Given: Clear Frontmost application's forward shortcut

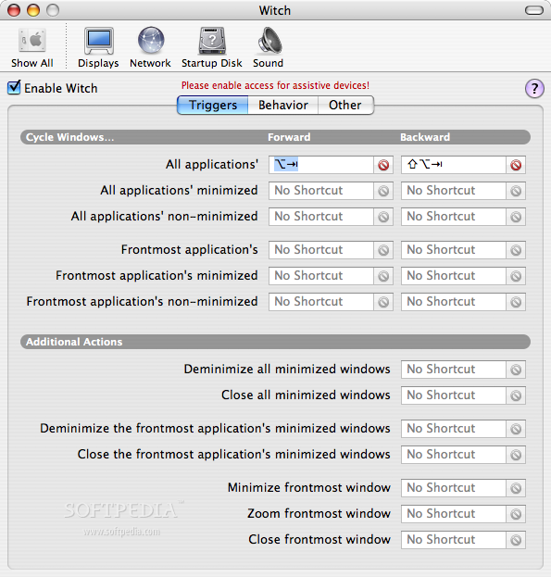Looking at the screenshot, I should [383, 250].
